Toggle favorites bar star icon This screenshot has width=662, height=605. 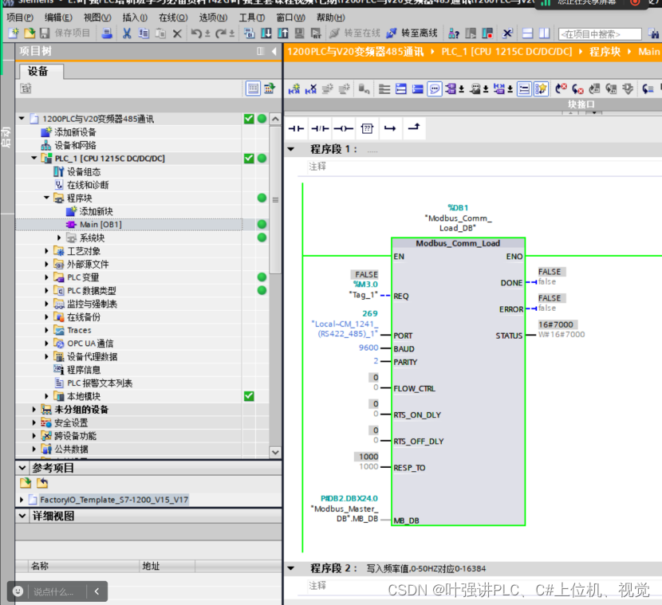click(x=541, y=89)
